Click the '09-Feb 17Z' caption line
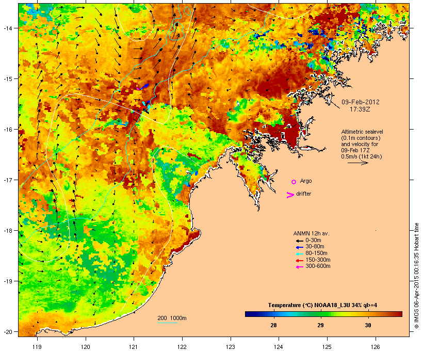Screen dimensions: 423x351 [x=355, y=150]
